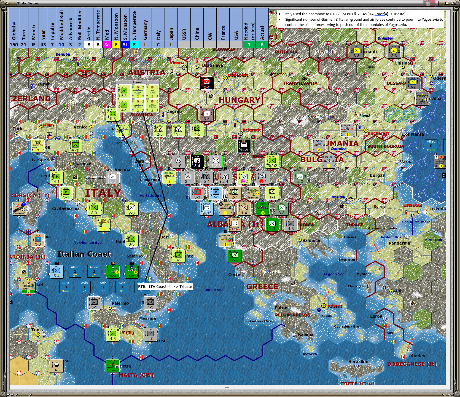The width and height of the screenshot is (460, 397).
Task: Click the SBD-5 carrier plane in Italian Coast
Action: click(113, 272)
